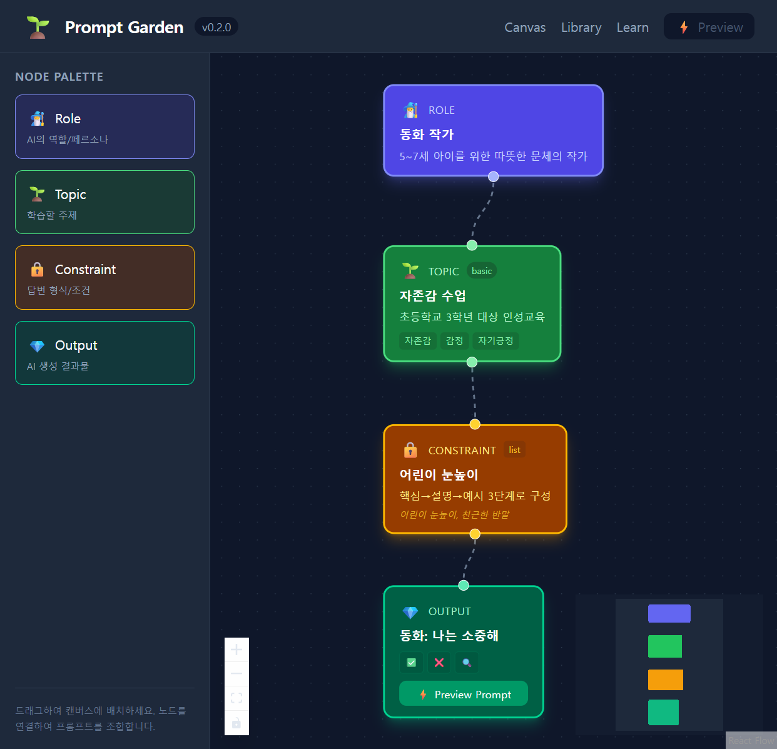777x749 pixels.
Task: Switch to the Canvas view
Action: click(x=525, y=27)
